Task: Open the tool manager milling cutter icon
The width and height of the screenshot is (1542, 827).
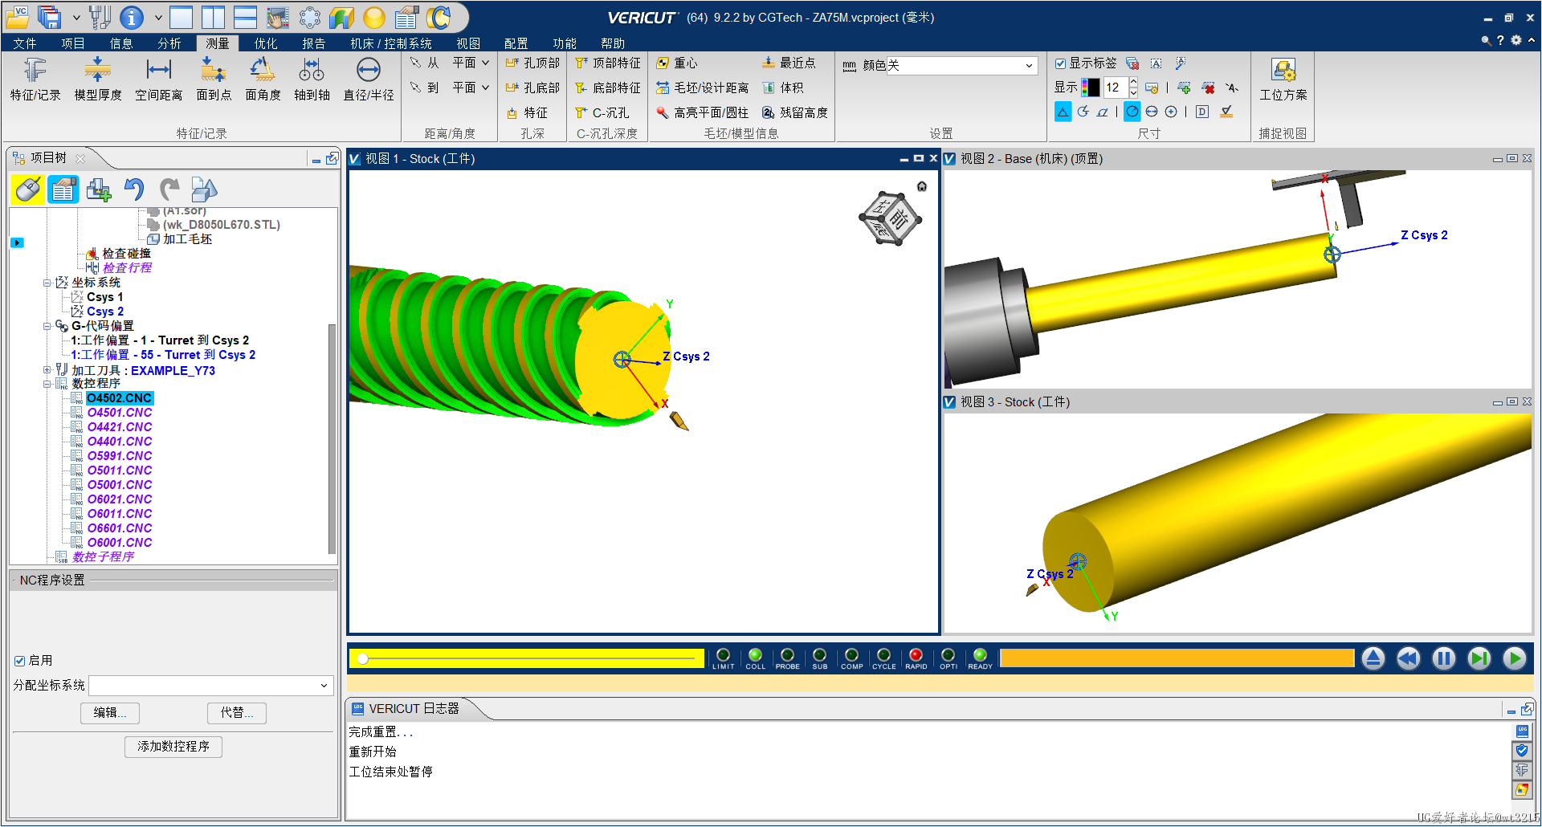Action: (100, 16)
